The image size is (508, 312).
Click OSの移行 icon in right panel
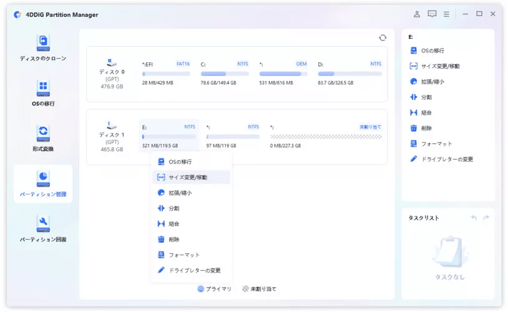pos(414,51)
